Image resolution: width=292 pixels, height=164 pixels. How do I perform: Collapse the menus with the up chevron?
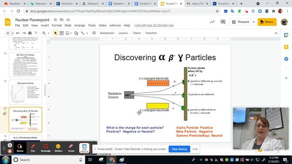[276, 33]
